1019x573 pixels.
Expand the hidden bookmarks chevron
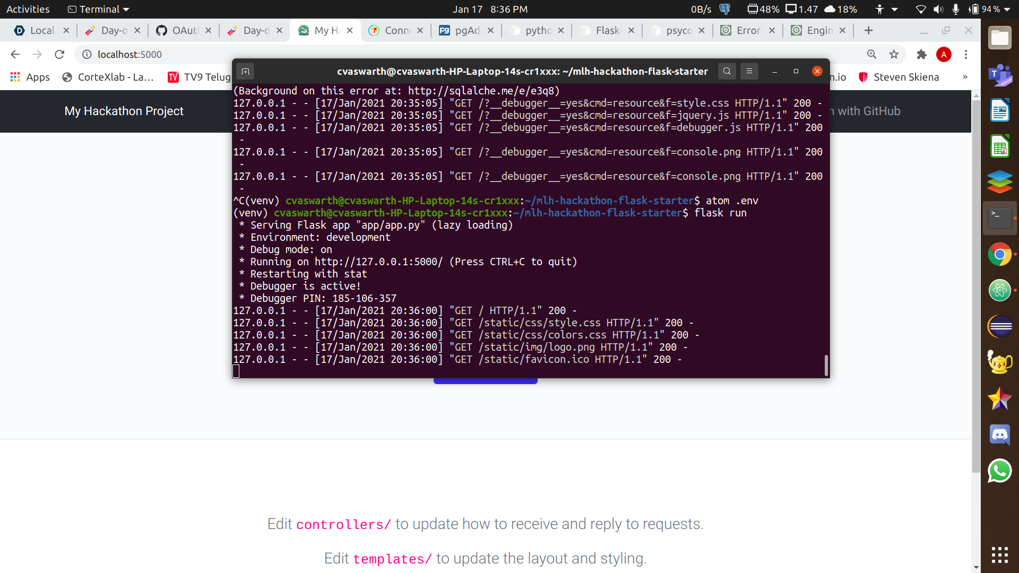click(x=965, y=77)
